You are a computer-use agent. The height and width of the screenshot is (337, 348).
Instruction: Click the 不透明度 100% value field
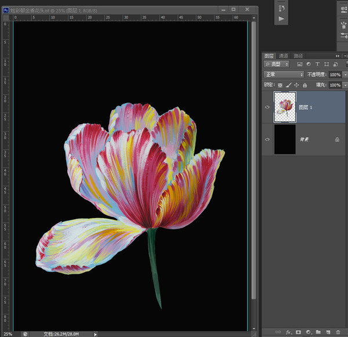[x=335, y=75]
